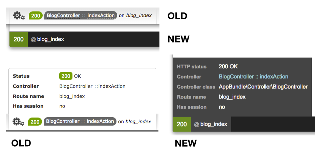
Task: Click the italic blog_index route in the top old toolbar
Action: point(139,16)
